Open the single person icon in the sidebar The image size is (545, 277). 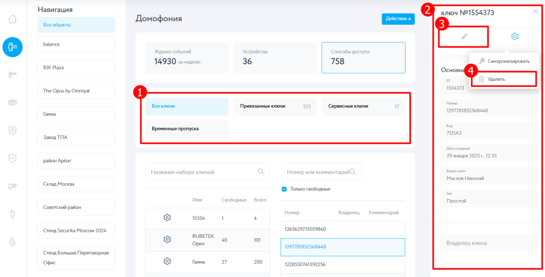pos(13,214)
